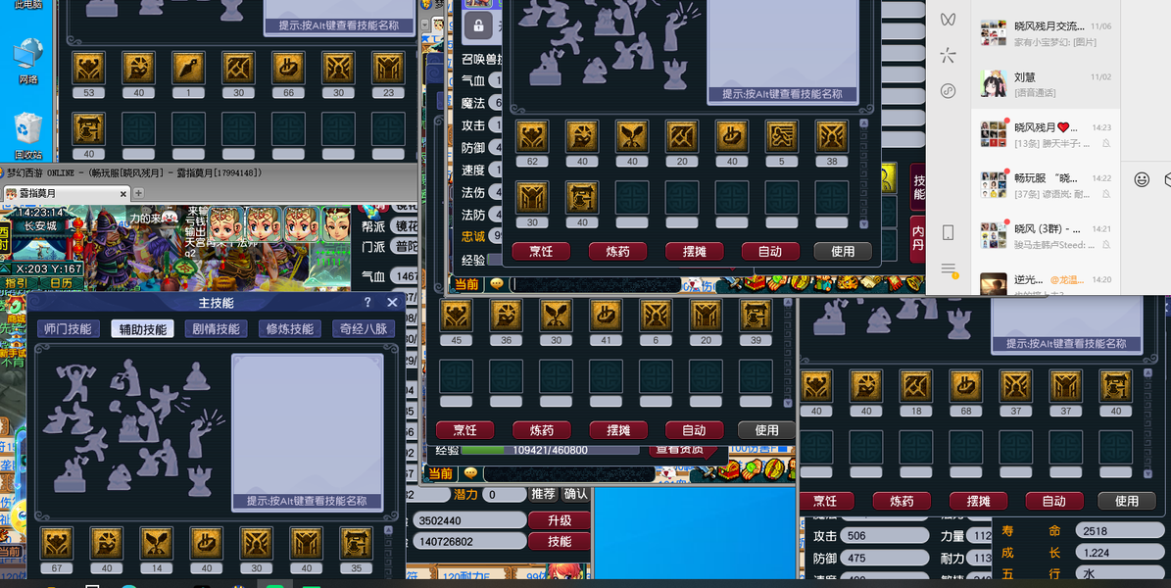Click the 确认 button next to 推荐

pos(575,494)
